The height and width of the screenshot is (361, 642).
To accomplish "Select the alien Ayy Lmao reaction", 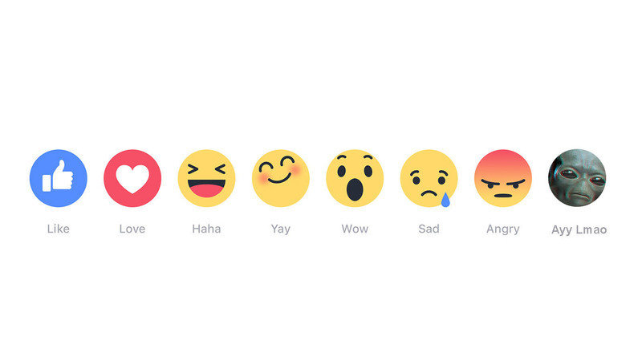I will coord(577,178).
